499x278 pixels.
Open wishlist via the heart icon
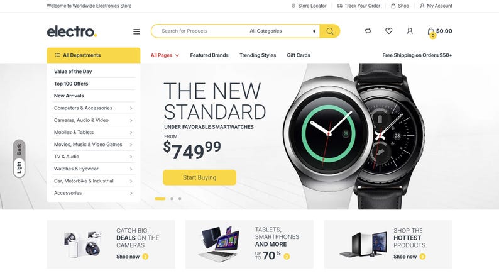pyautogui.click(x=388, y=31)
